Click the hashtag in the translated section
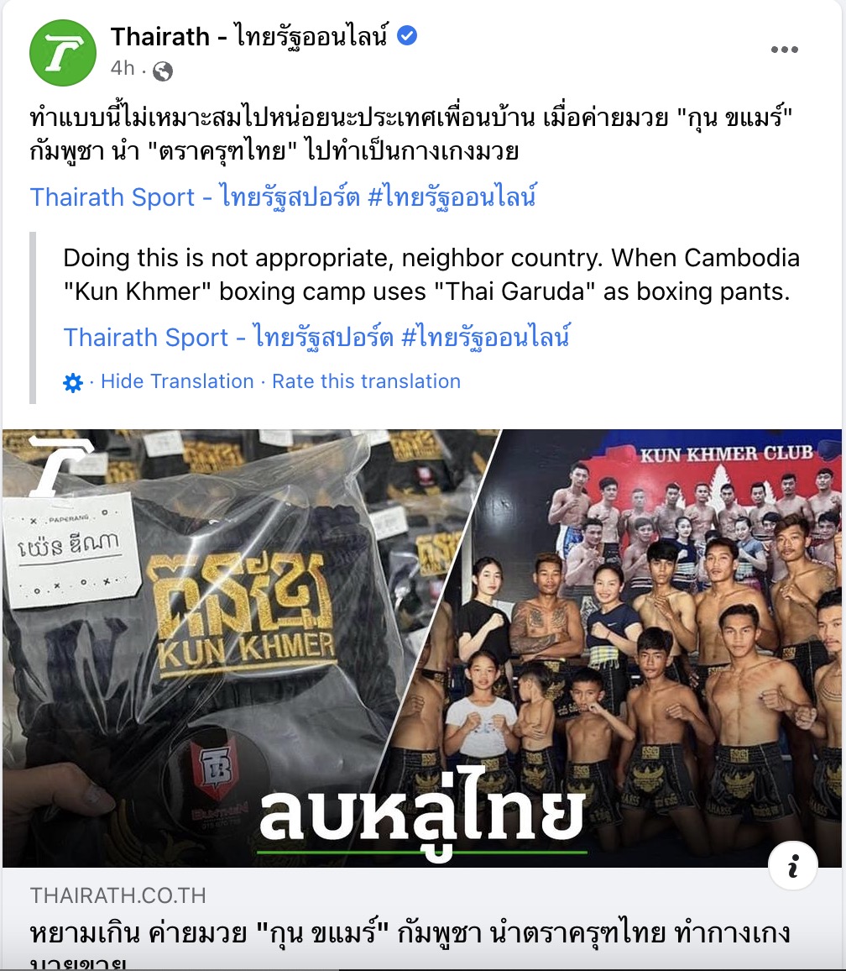The height and width of the screenshot is (971, 846). point(486,338)
